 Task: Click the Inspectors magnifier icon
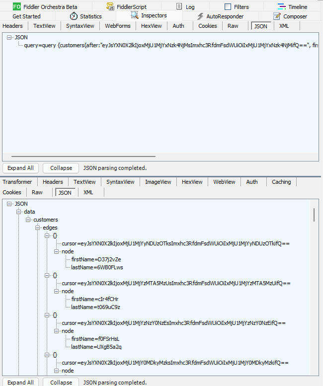(135, 15)
